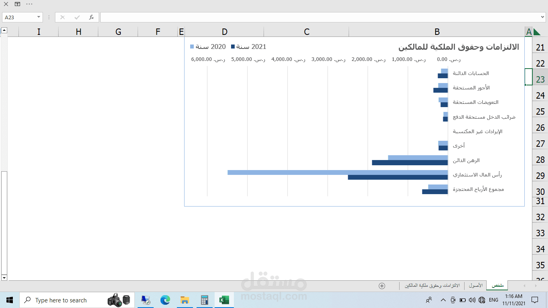Click the formula bar Enter checkmark icon
The height and width of the screenshot is (308, 548).
coord(77,17)
